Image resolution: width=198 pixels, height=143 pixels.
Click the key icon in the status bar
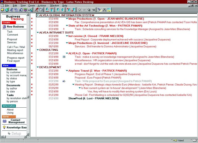point(175,140)
